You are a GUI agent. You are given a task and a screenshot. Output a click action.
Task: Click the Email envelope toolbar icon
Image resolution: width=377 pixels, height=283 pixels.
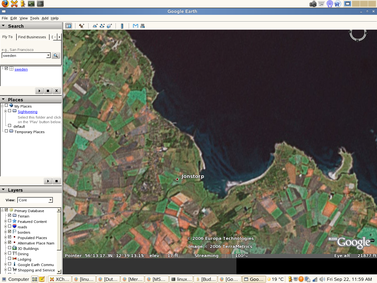click(x=135, y=26)
